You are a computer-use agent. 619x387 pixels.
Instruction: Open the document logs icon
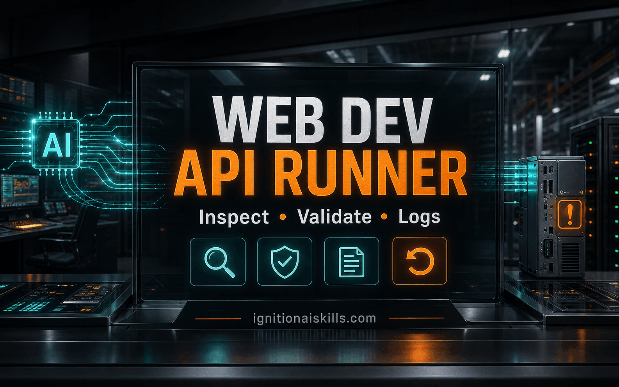(352, 262)
